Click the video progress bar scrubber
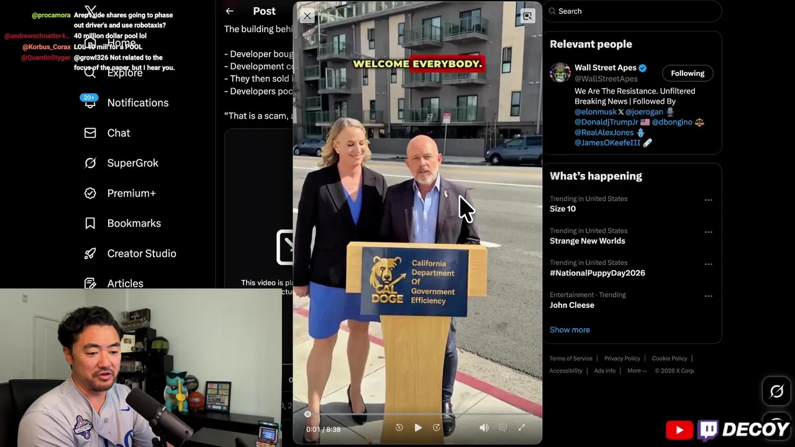 tap(307, 414)
